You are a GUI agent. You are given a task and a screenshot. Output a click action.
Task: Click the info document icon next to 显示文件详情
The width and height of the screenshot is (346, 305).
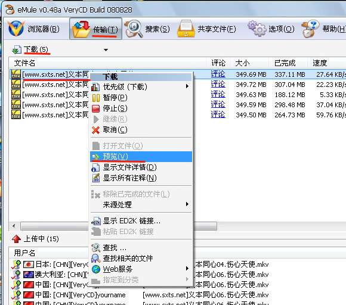click(x=95, y=168)
